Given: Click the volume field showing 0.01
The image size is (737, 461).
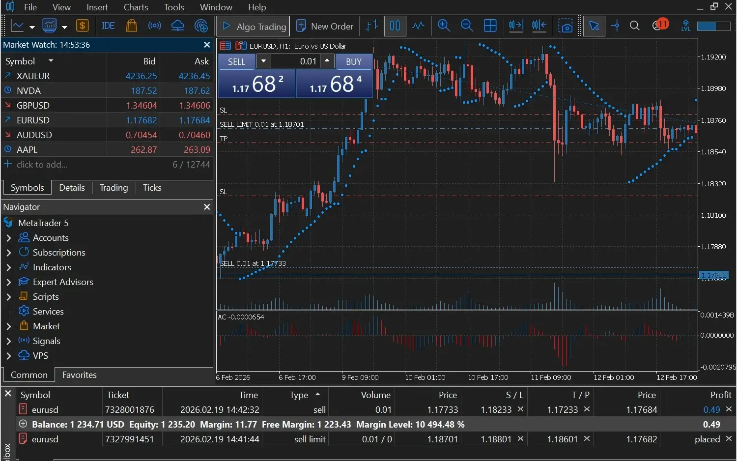Looking at the screenshot, I should coord(295,61).
